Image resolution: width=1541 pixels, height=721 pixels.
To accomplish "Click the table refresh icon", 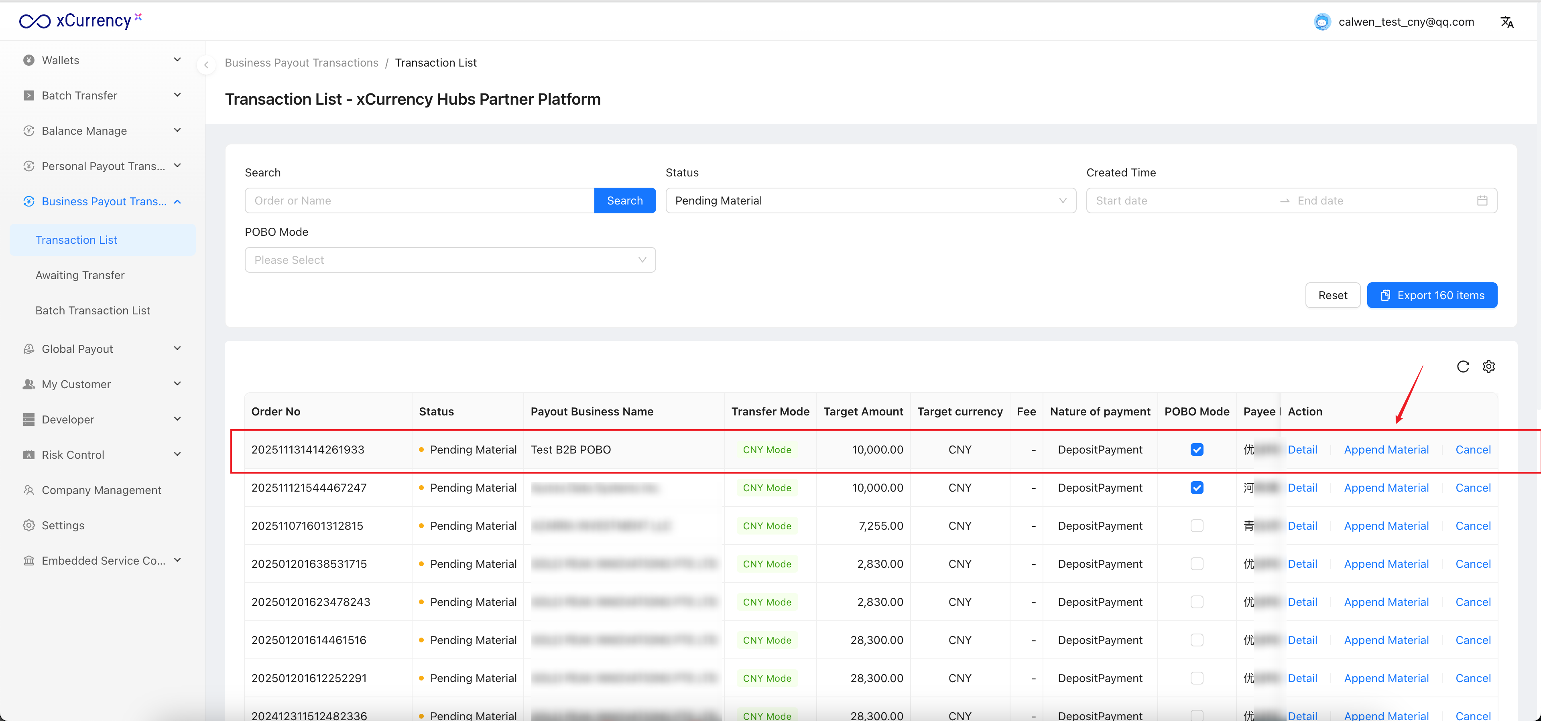I will (1463, 367).
